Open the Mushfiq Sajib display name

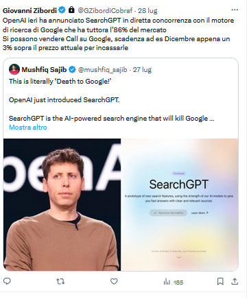(44, 69)
